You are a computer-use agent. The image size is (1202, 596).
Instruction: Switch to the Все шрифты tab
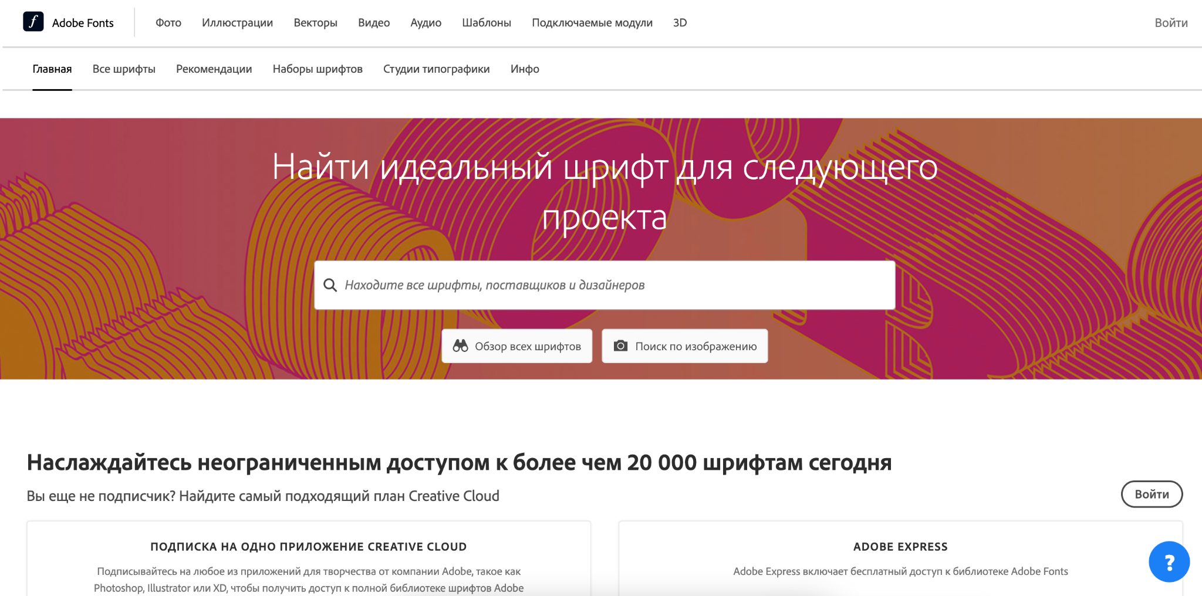point(124,69)
